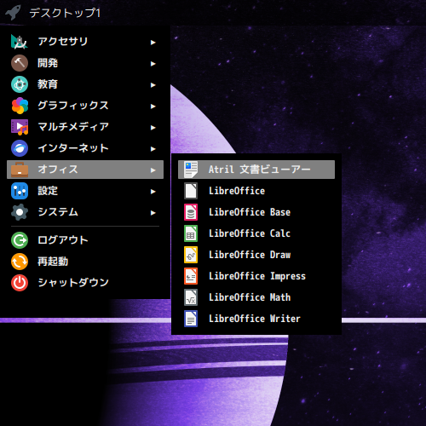Expand the インターネット submenu arrow
The image size is (426, 426).
click(x=153, y=149)
